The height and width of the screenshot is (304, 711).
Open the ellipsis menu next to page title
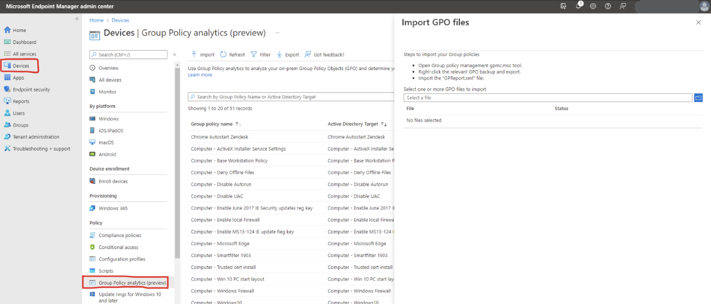tap(277, 33)
